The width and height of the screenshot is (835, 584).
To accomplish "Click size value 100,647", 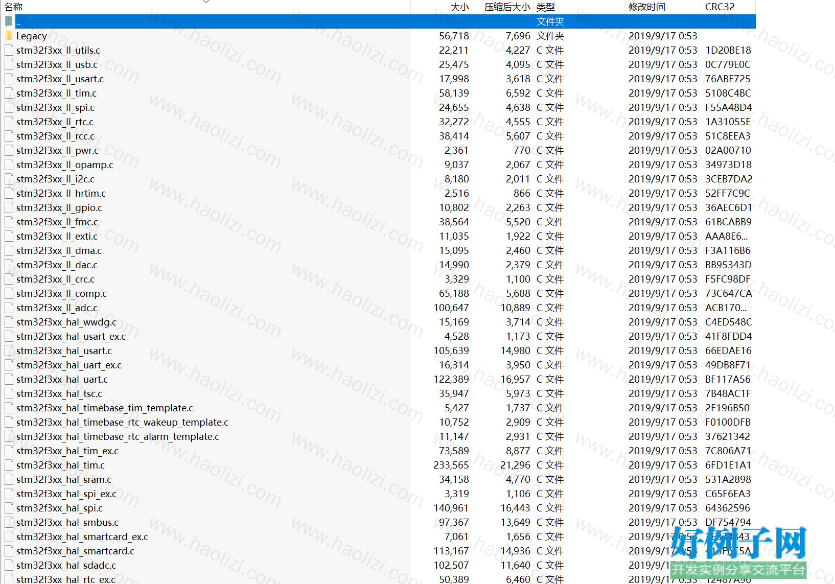I will (451, 308).
